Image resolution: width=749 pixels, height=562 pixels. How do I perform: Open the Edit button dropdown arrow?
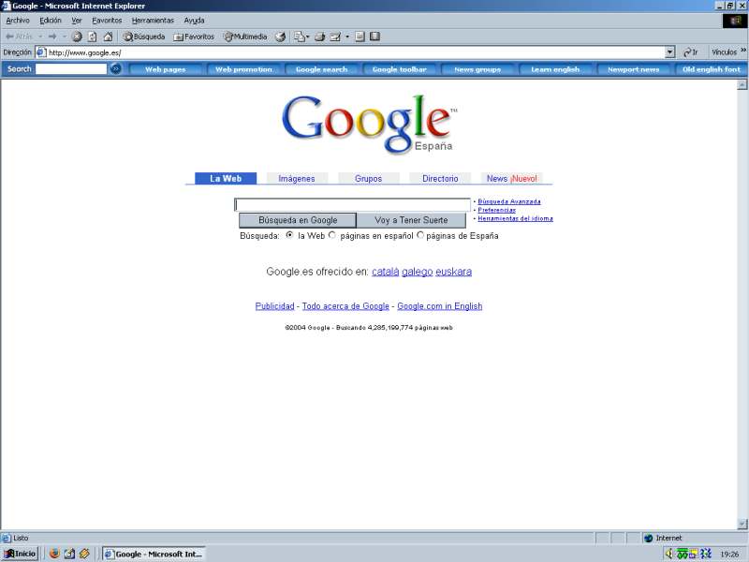[347, 37]
